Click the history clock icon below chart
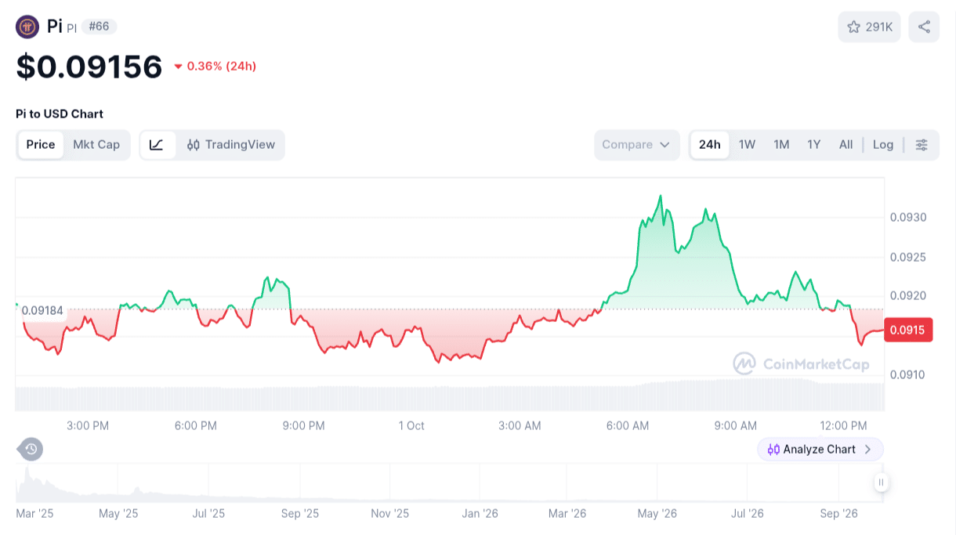 click(x=31, y=449)
